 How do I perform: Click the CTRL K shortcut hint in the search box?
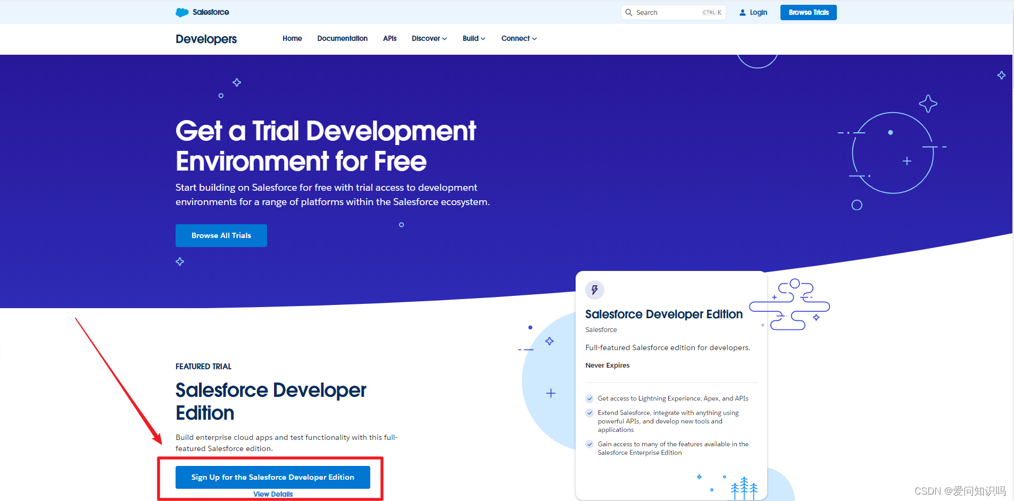(x=712, y=12)
